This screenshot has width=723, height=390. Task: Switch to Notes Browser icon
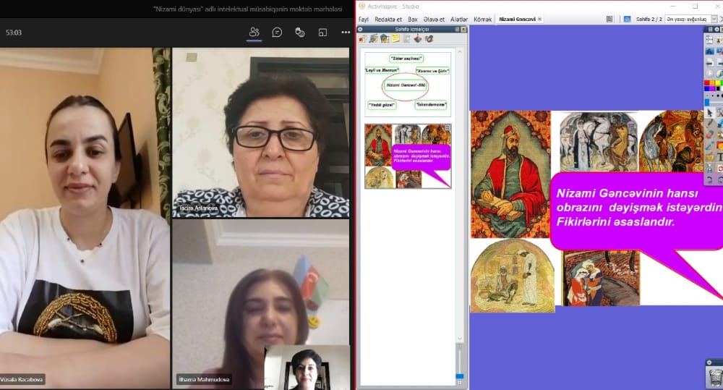point(395,39)
